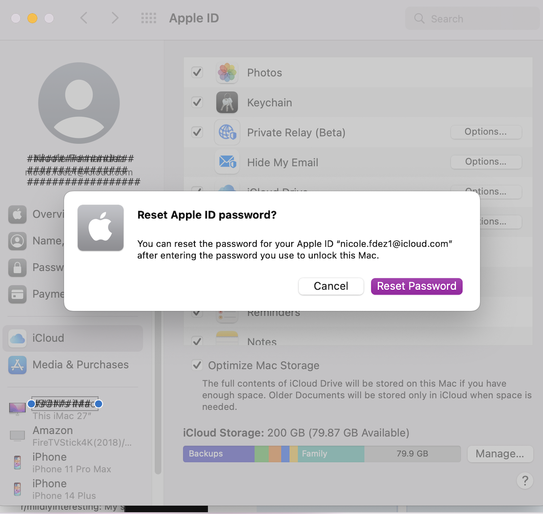Click the Private Relay globe icon
Screen dimensions: 543x514
coord(227,133)
